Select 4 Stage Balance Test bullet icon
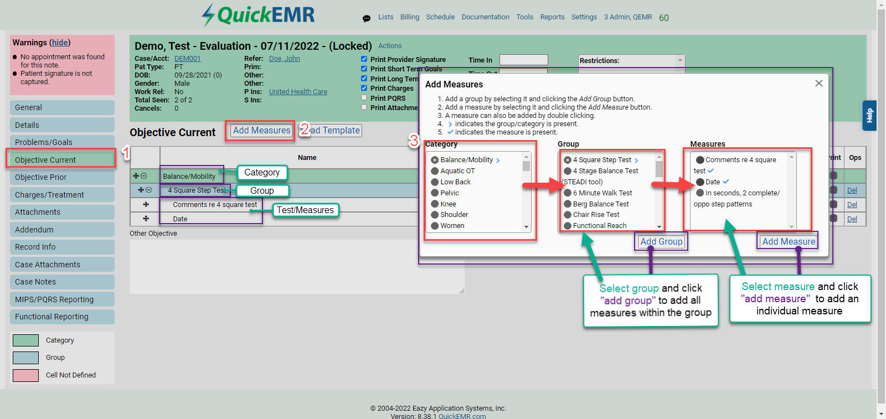Viewport: 886px width, 419px height. [568, 171]
